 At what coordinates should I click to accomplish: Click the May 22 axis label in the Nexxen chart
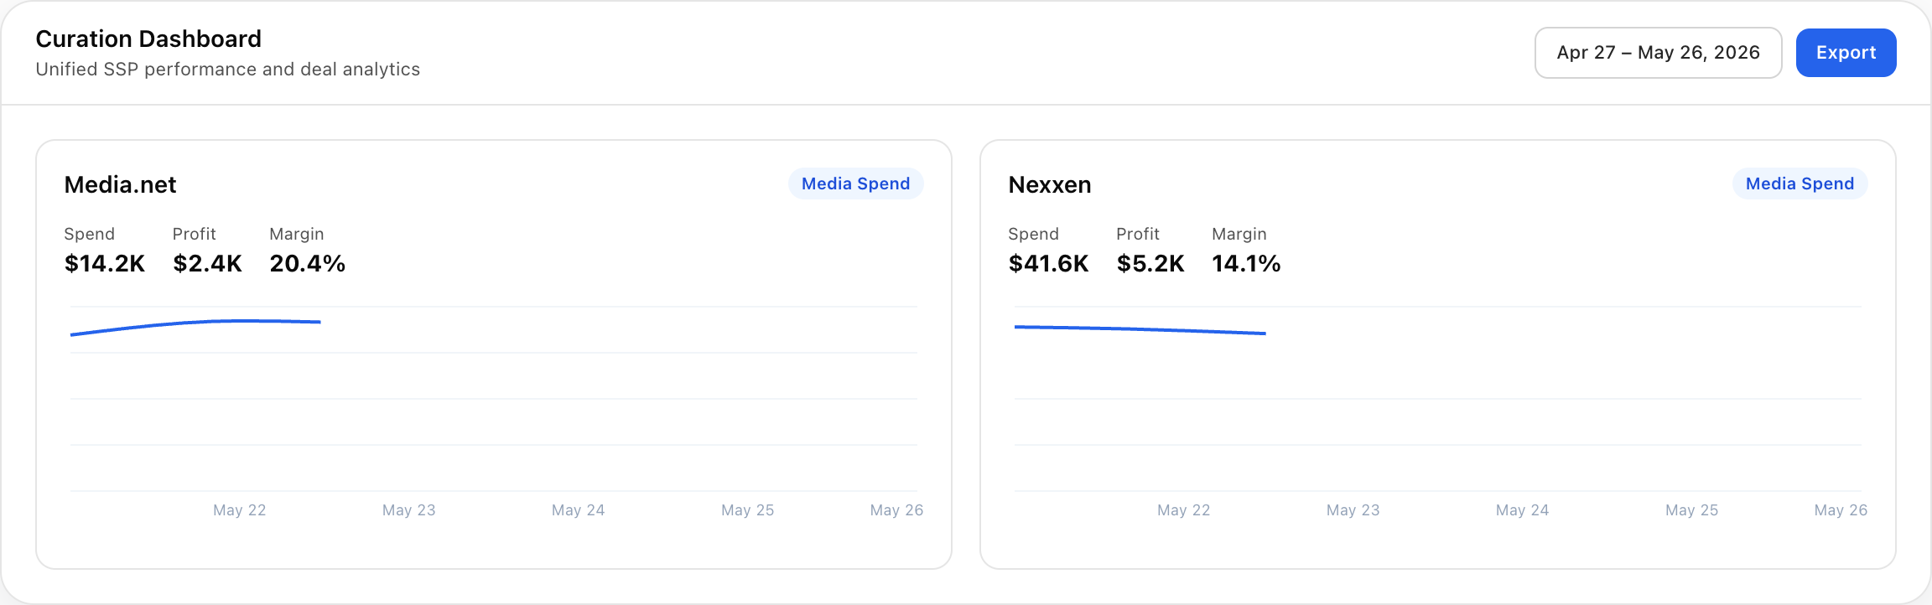click(x=1184, y=510)
